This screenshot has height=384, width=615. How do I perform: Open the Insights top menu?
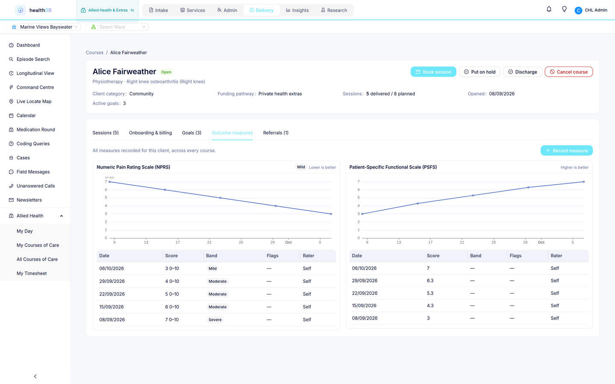point(297,10)
